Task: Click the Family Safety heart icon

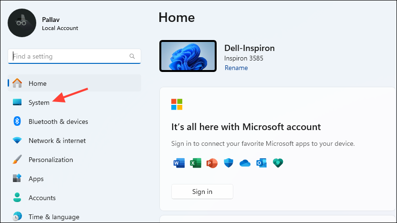Action: 278,163
